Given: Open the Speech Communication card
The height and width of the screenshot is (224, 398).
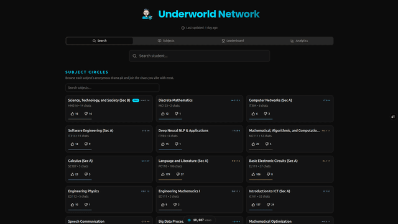Looking at the screenshot, I should 109,220.
